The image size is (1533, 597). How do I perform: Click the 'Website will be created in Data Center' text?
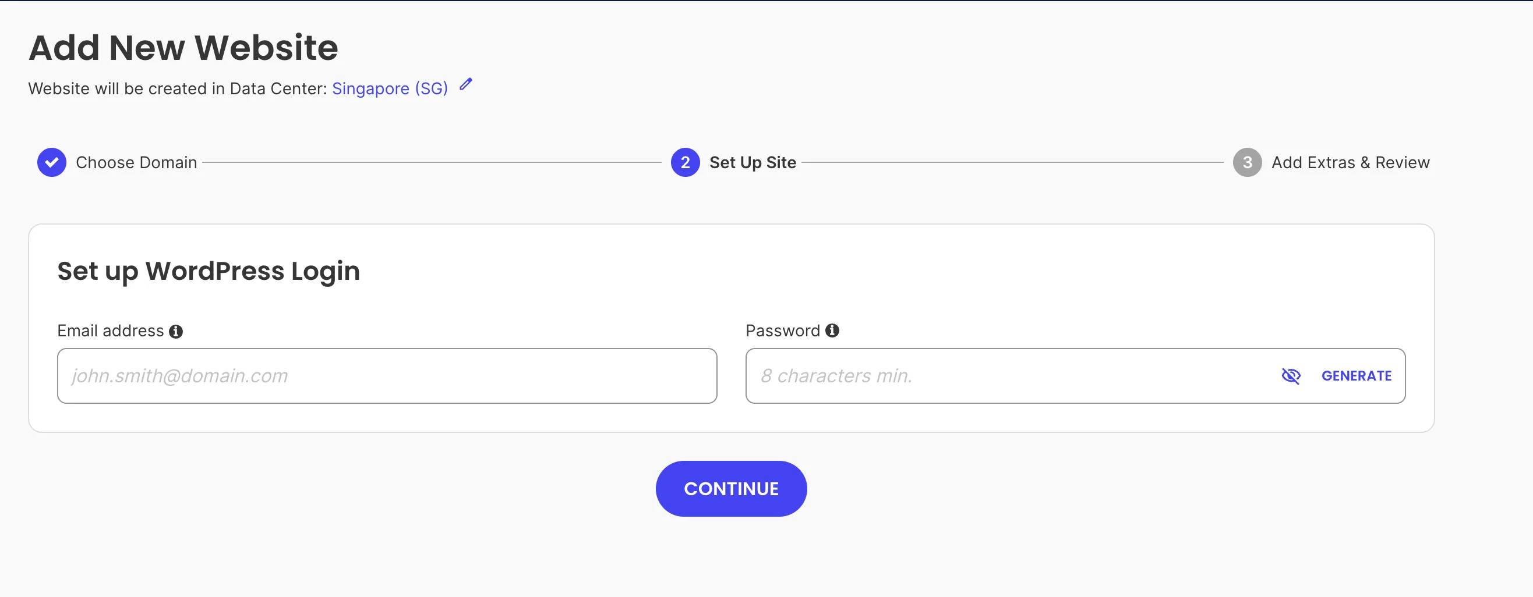coord(177,88)
